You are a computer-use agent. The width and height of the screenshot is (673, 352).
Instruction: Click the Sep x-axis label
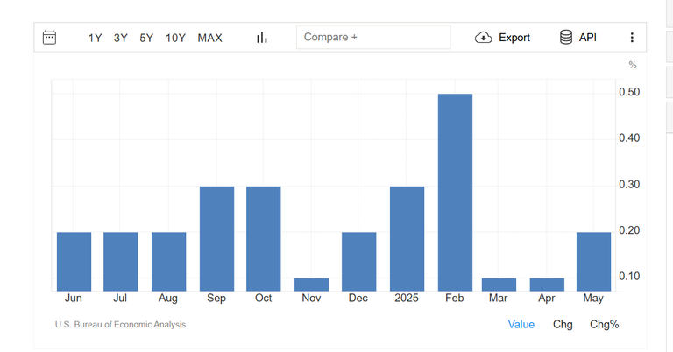point(216,299)
